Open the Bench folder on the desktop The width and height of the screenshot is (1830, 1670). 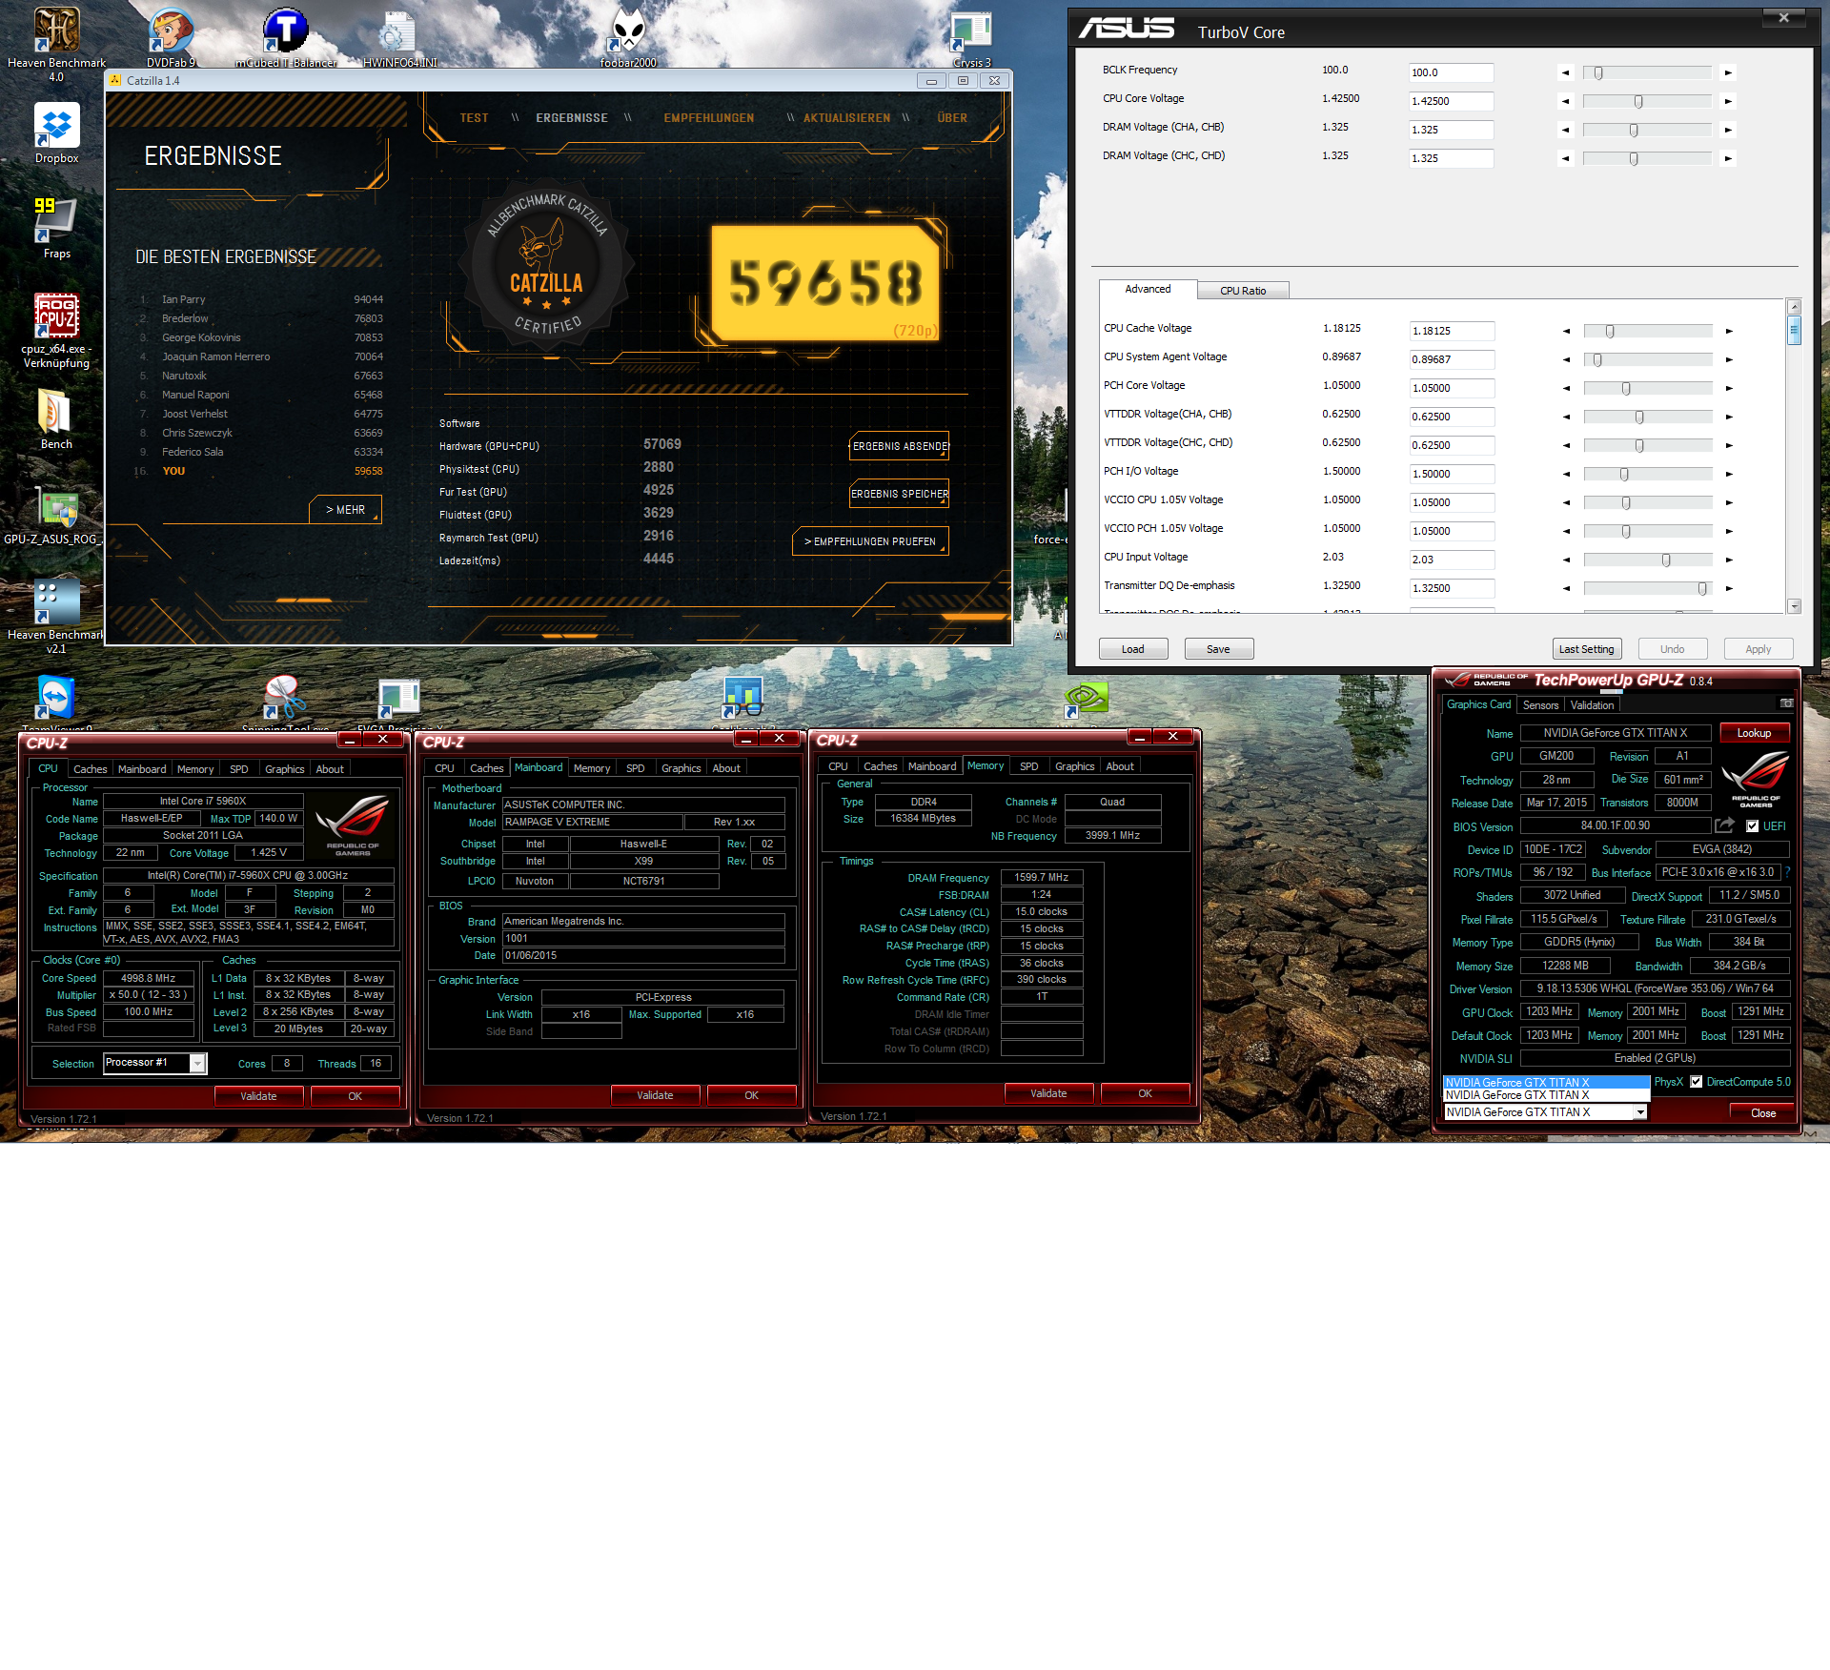56,419
